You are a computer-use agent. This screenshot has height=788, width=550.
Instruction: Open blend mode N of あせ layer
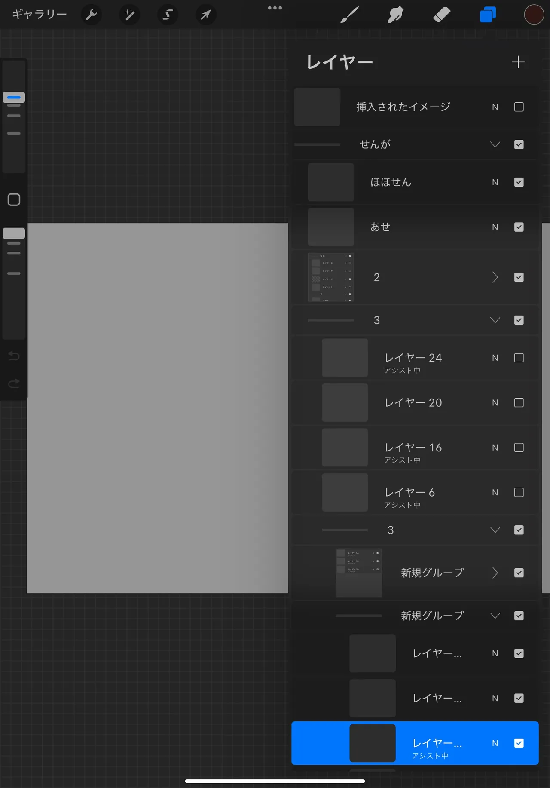coord(495,227)
